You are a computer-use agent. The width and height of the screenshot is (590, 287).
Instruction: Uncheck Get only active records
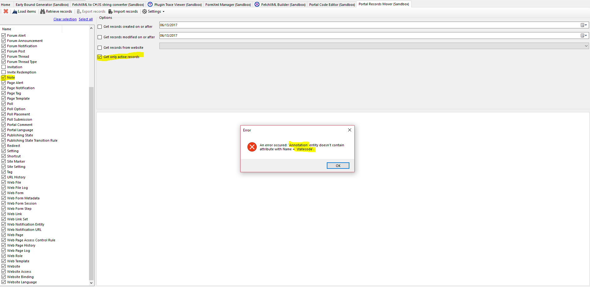(x=100, y=57)
